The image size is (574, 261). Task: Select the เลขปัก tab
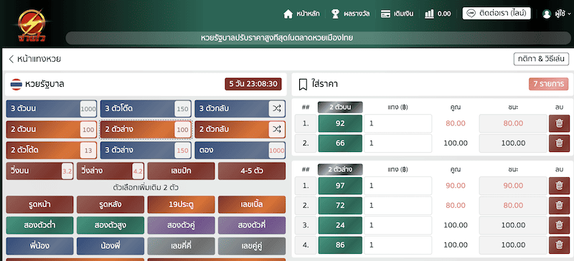tap(181, 171)
